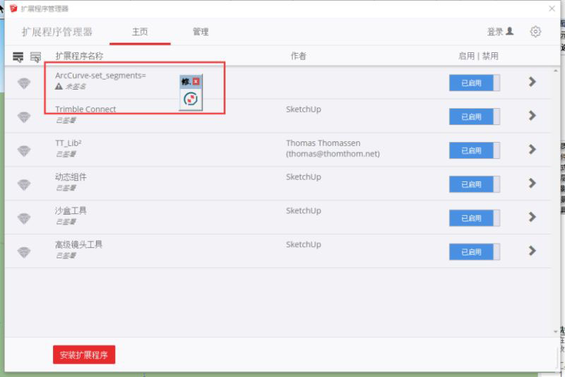Switch to the 主页 tab
The width and height of the screenshot is (565, 377).
140,32
